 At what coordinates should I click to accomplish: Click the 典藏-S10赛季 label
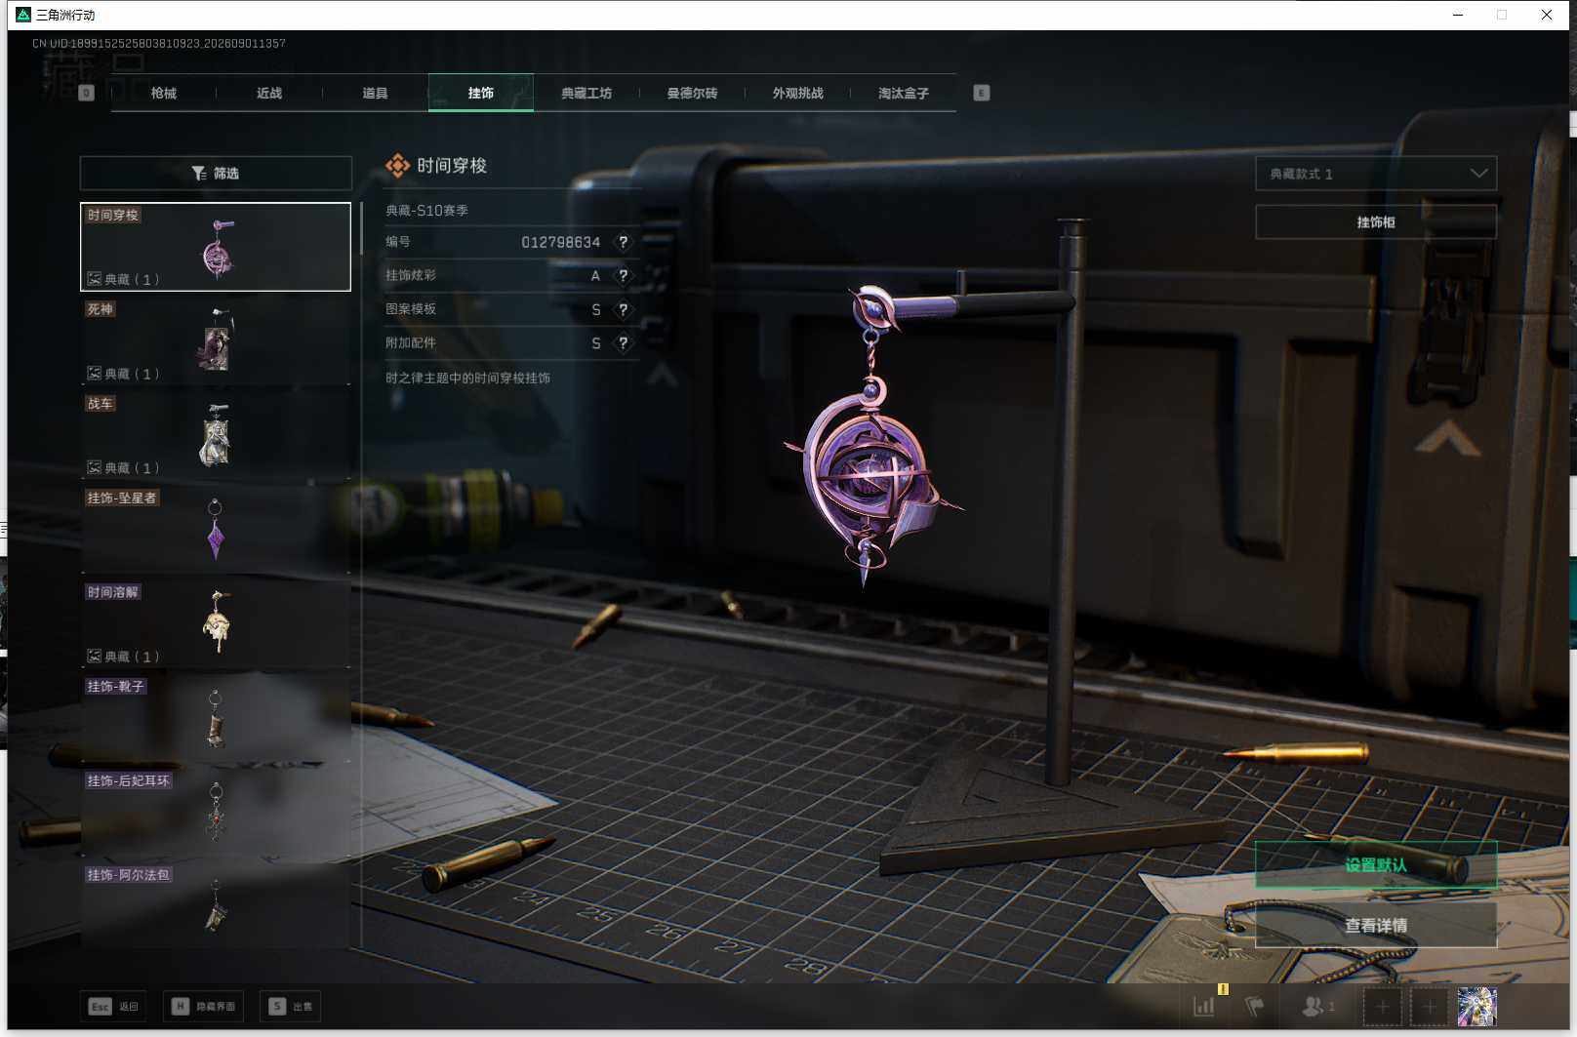[x=426, y=210]
